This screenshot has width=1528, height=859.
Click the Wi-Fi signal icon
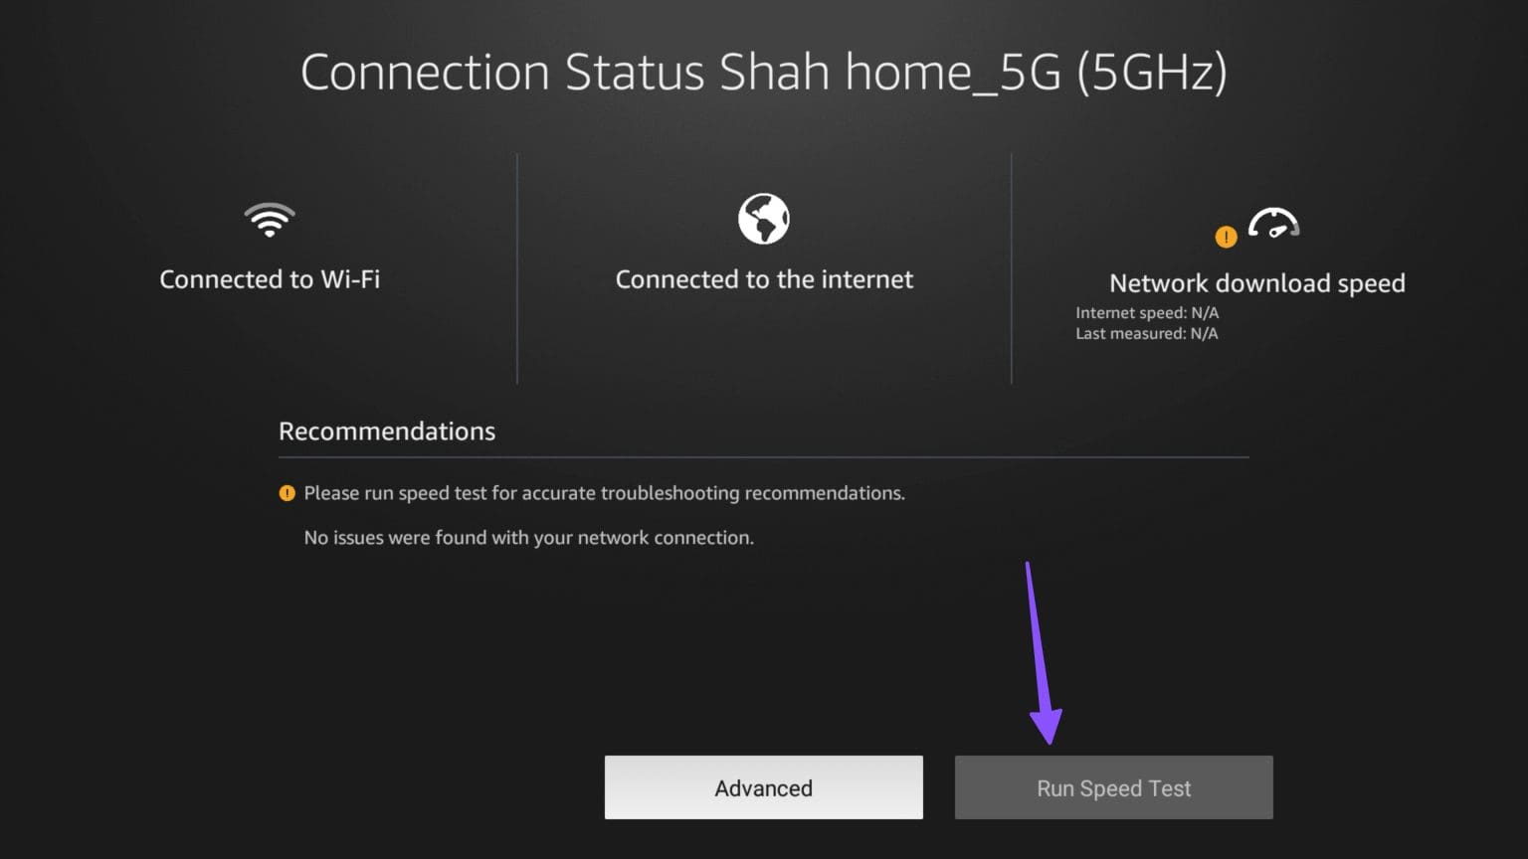coord(270,221)
